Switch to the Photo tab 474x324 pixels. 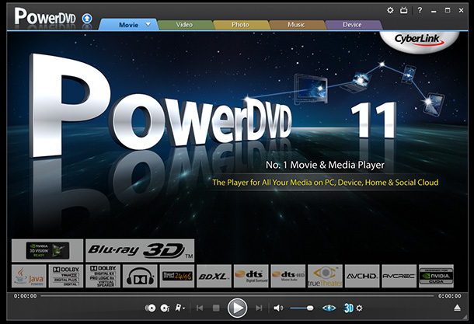(x=241, y=25)
